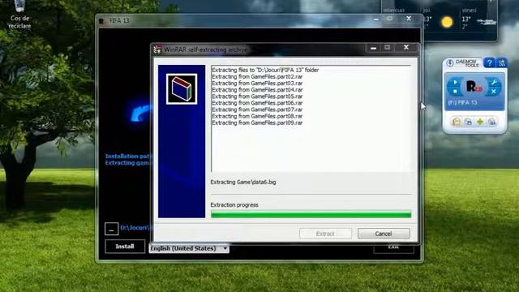Click the green extraction progress bar

pos(311,214)
